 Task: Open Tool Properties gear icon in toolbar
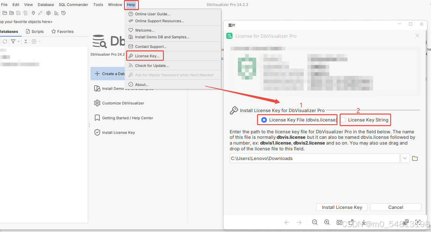coord(48,13)
